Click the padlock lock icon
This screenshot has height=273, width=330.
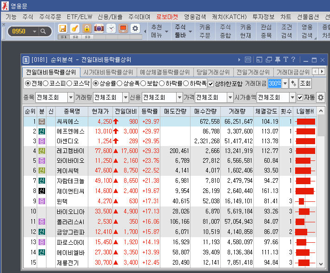point(87,28)
